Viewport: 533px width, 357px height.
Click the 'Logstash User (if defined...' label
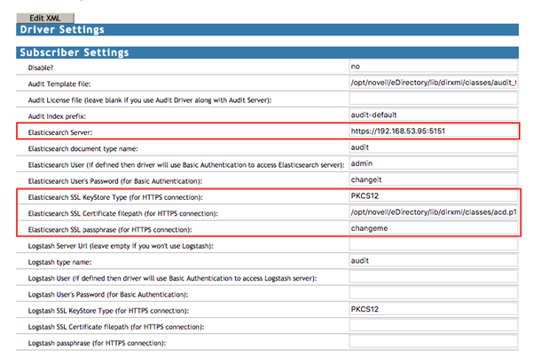click(x=172, y=278)
